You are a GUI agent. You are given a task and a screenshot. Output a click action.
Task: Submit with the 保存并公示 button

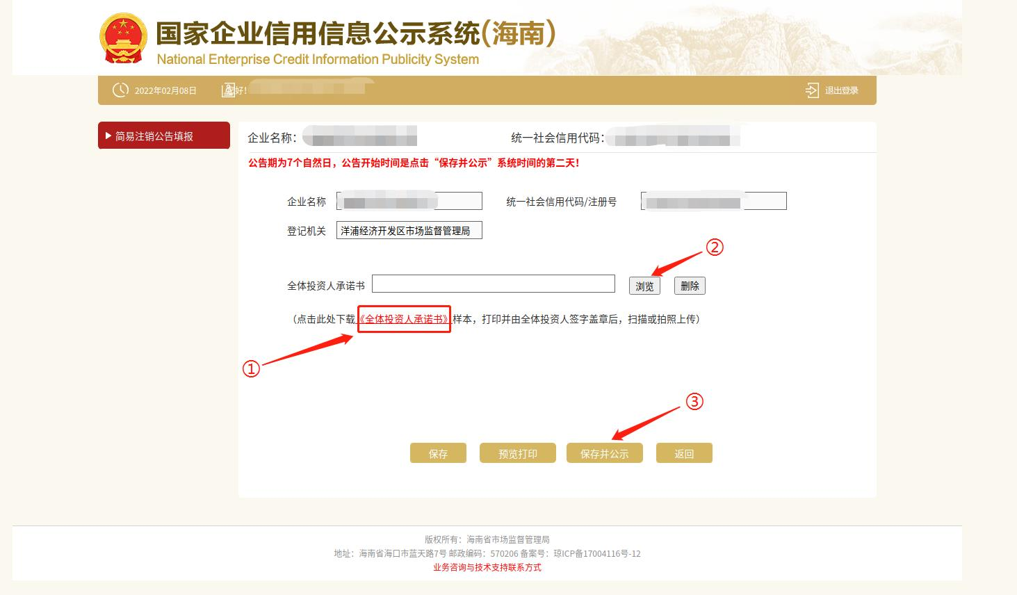(604, 453)
